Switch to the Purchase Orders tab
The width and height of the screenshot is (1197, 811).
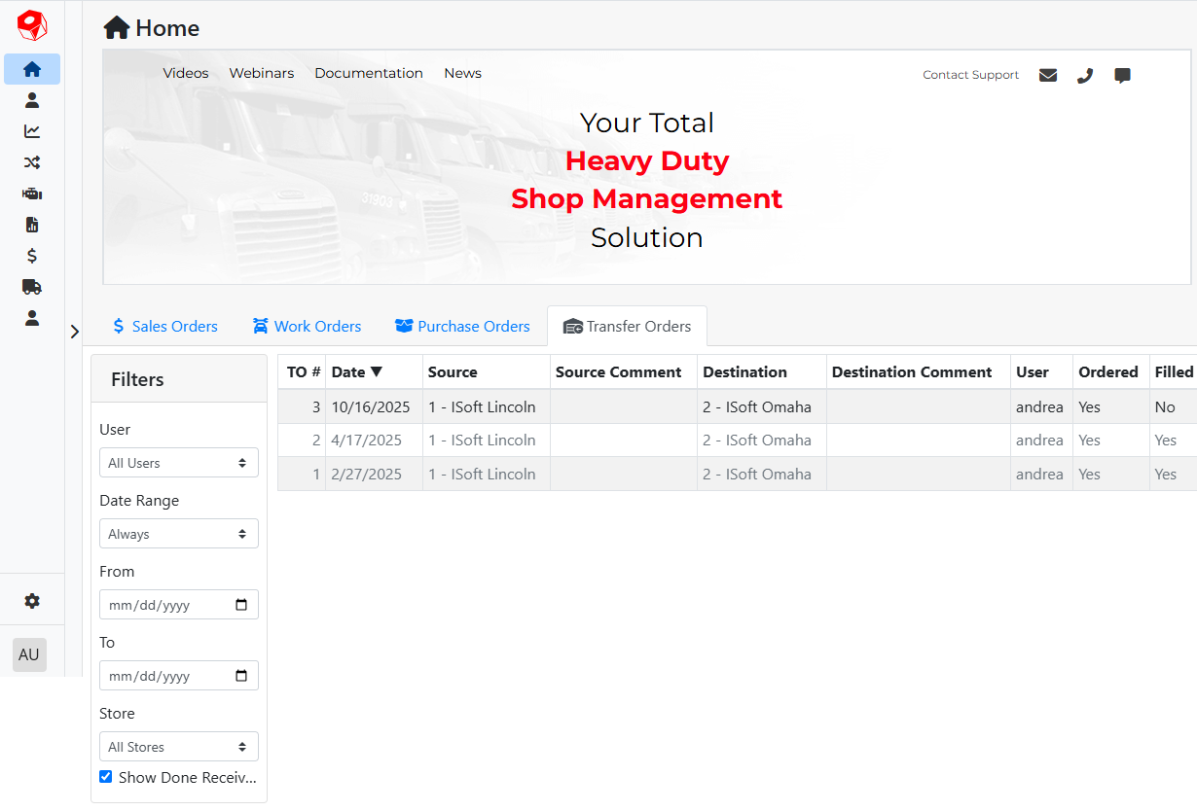pyautogui.click(x=462, y=327)
